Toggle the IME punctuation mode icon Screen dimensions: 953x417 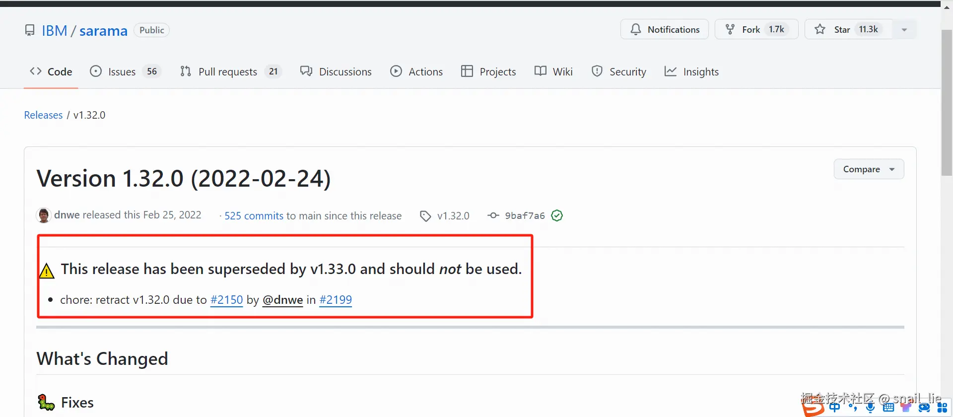853,408
